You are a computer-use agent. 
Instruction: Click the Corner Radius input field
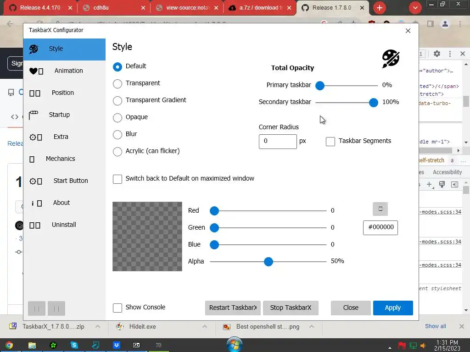(278, 142)
